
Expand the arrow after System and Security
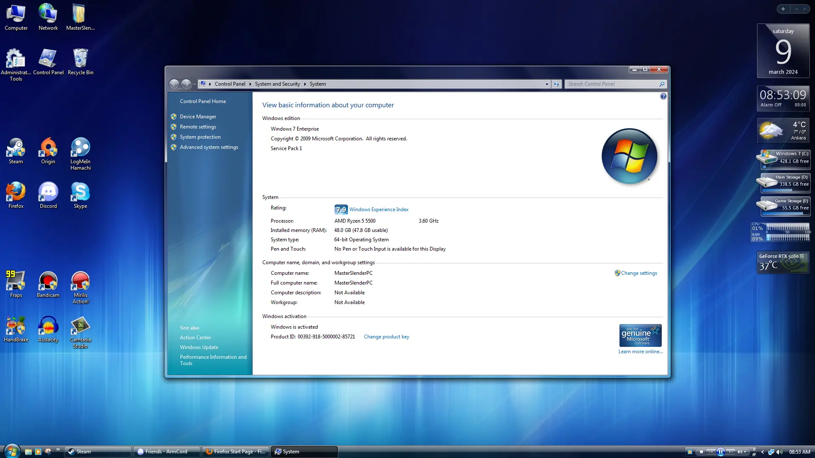pyautogui.click(x=305, y=84)
